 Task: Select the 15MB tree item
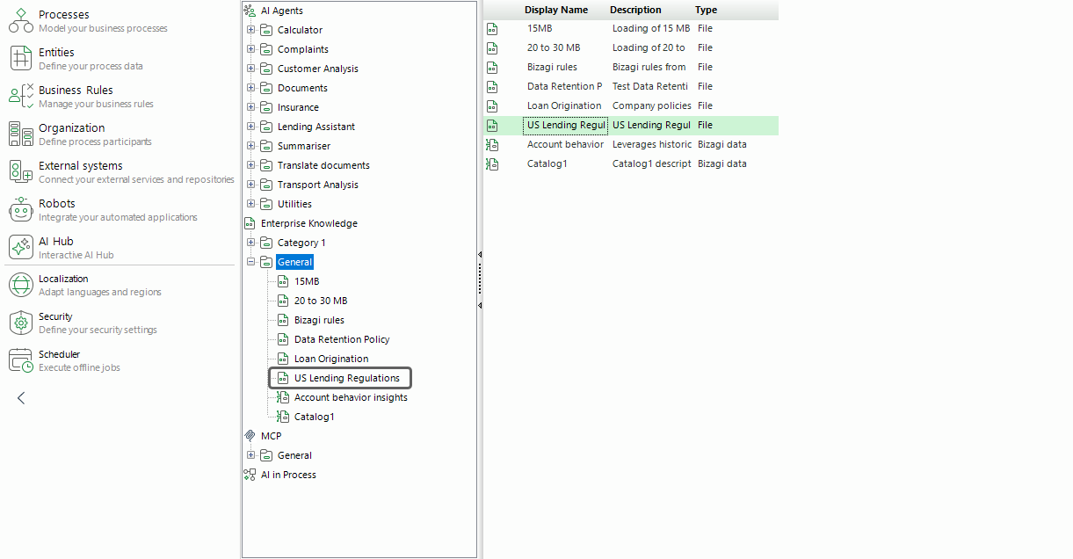[x=307, y=281]
